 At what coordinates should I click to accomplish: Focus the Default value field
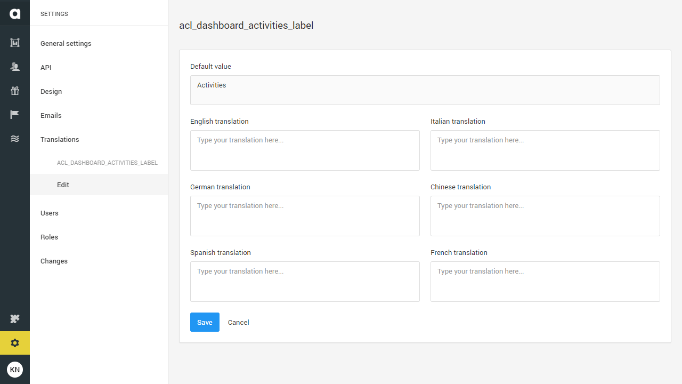(x=425, y=90)
